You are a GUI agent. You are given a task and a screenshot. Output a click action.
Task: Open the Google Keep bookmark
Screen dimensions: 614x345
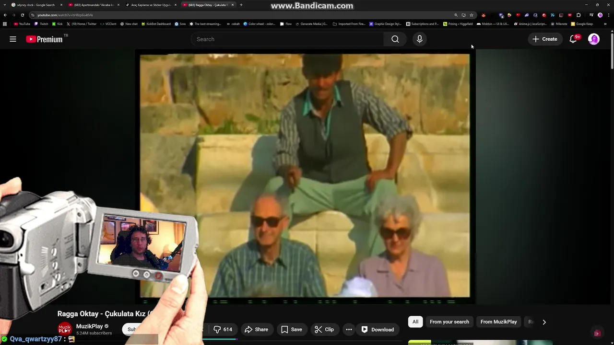pos(582,23)
